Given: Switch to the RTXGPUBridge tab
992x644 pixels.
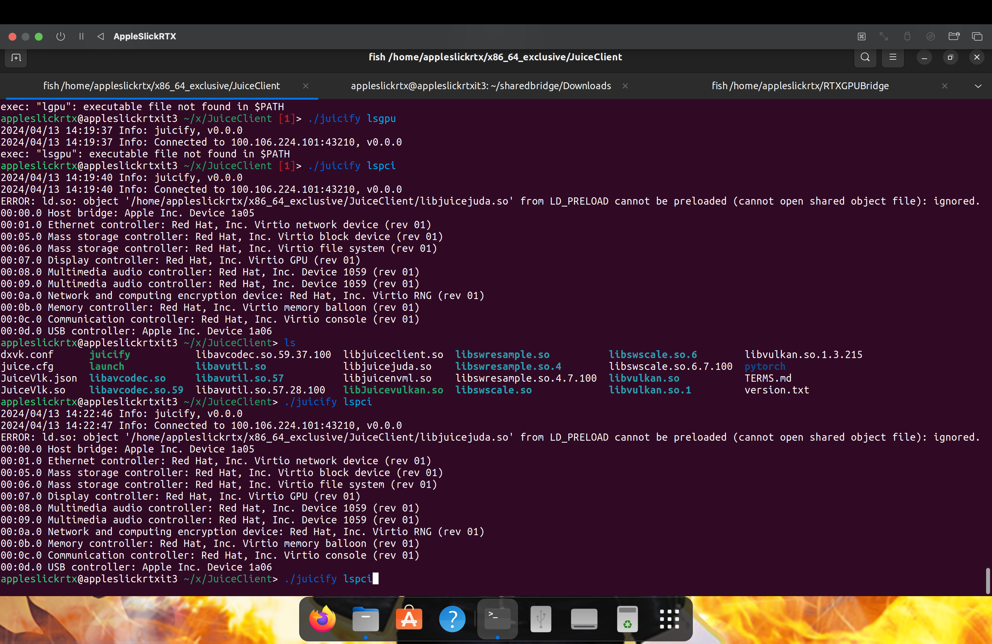Looking at the screenshot, I should point(800,86).
